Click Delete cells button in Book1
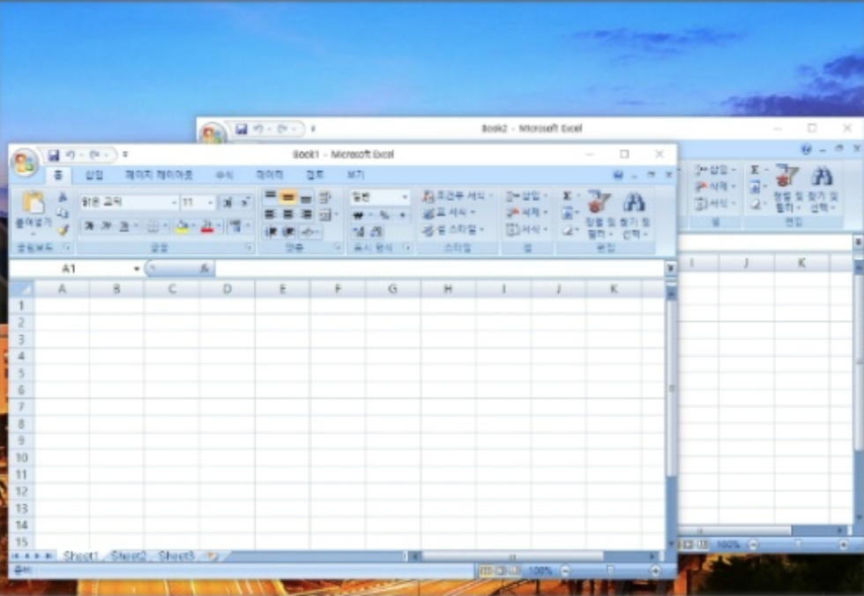864x596 pixels. pos(527,212)
